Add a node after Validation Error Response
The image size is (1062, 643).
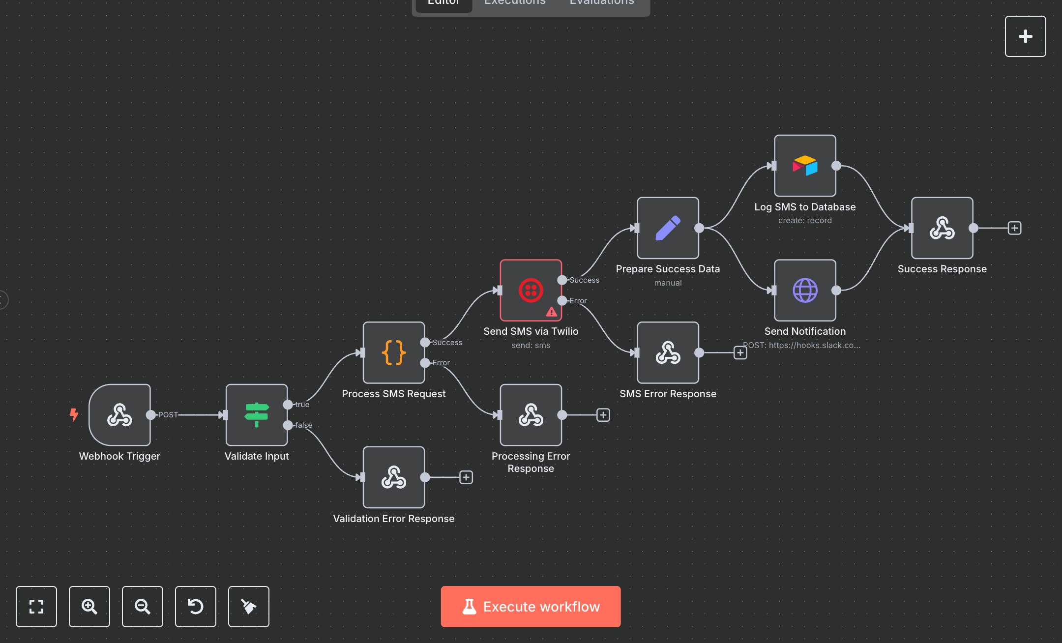coord(466,477)
